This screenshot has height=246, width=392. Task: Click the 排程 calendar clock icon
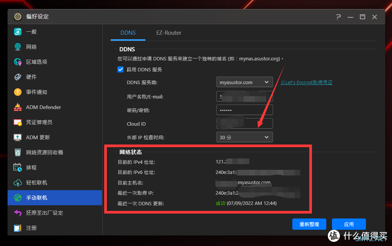coord(18,167)
